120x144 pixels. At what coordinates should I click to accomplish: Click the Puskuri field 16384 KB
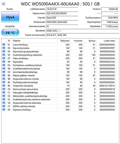click(110, 9)
